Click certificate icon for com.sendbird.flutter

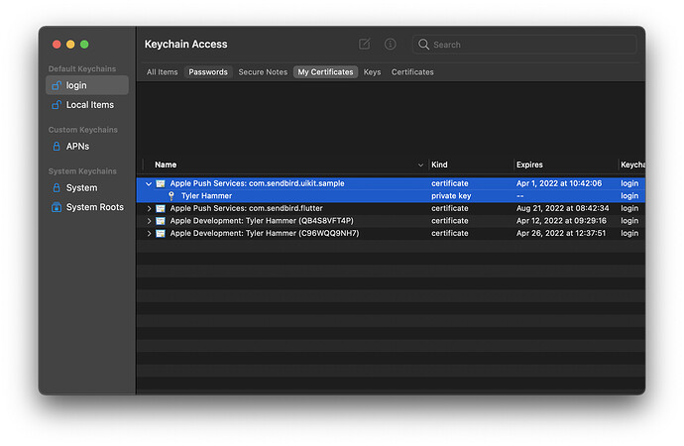pyautogui.click(x=161, y=208)
